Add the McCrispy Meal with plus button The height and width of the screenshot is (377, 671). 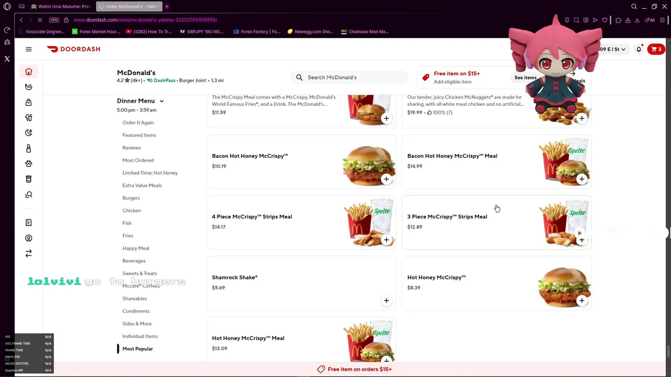386,118
